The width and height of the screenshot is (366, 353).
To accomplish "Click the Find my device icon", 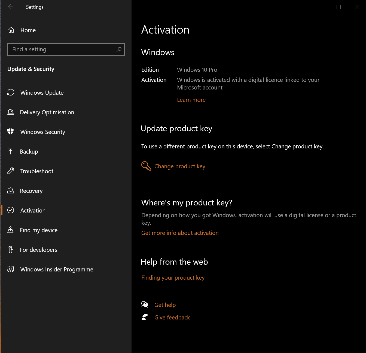I will pyautogui.click(x=11, y=230).
